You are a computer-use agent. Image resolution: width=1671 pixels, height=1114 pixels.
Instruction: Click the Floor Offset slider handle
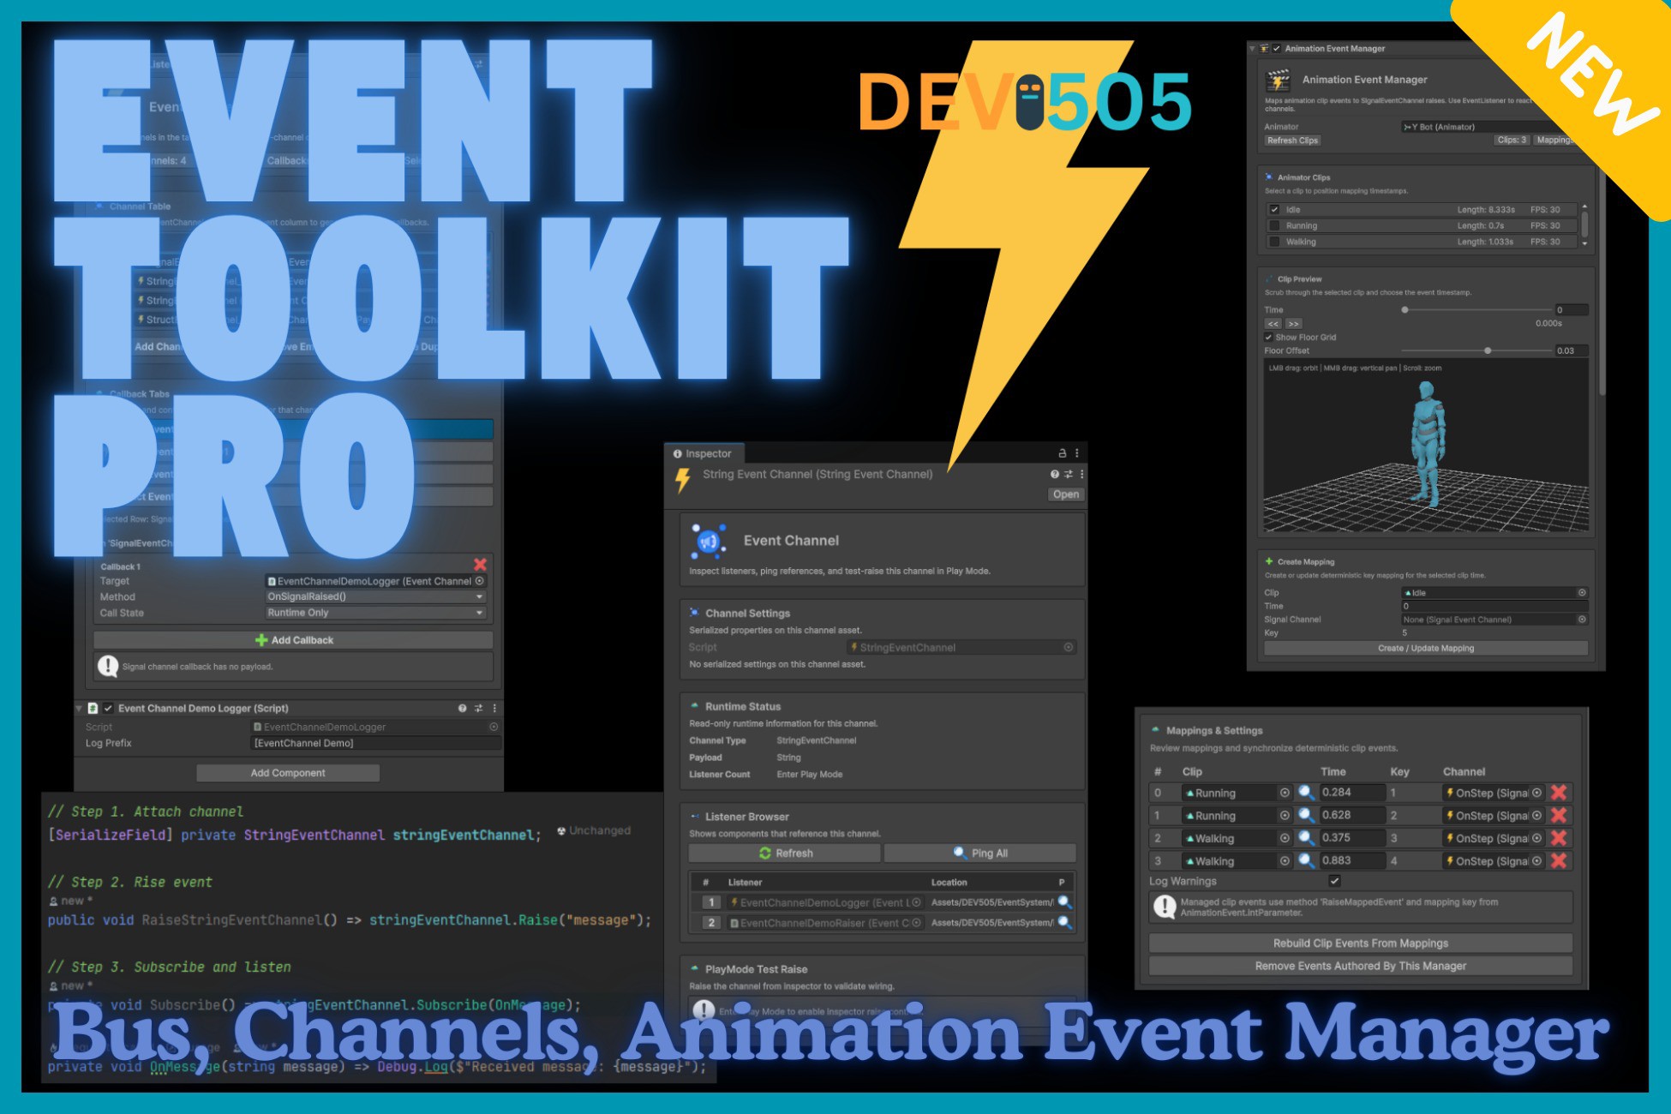(x=1488, y=350)
